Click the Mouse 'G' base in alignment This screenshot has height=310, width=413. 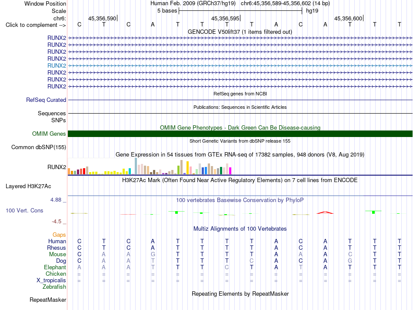(153, 255)
